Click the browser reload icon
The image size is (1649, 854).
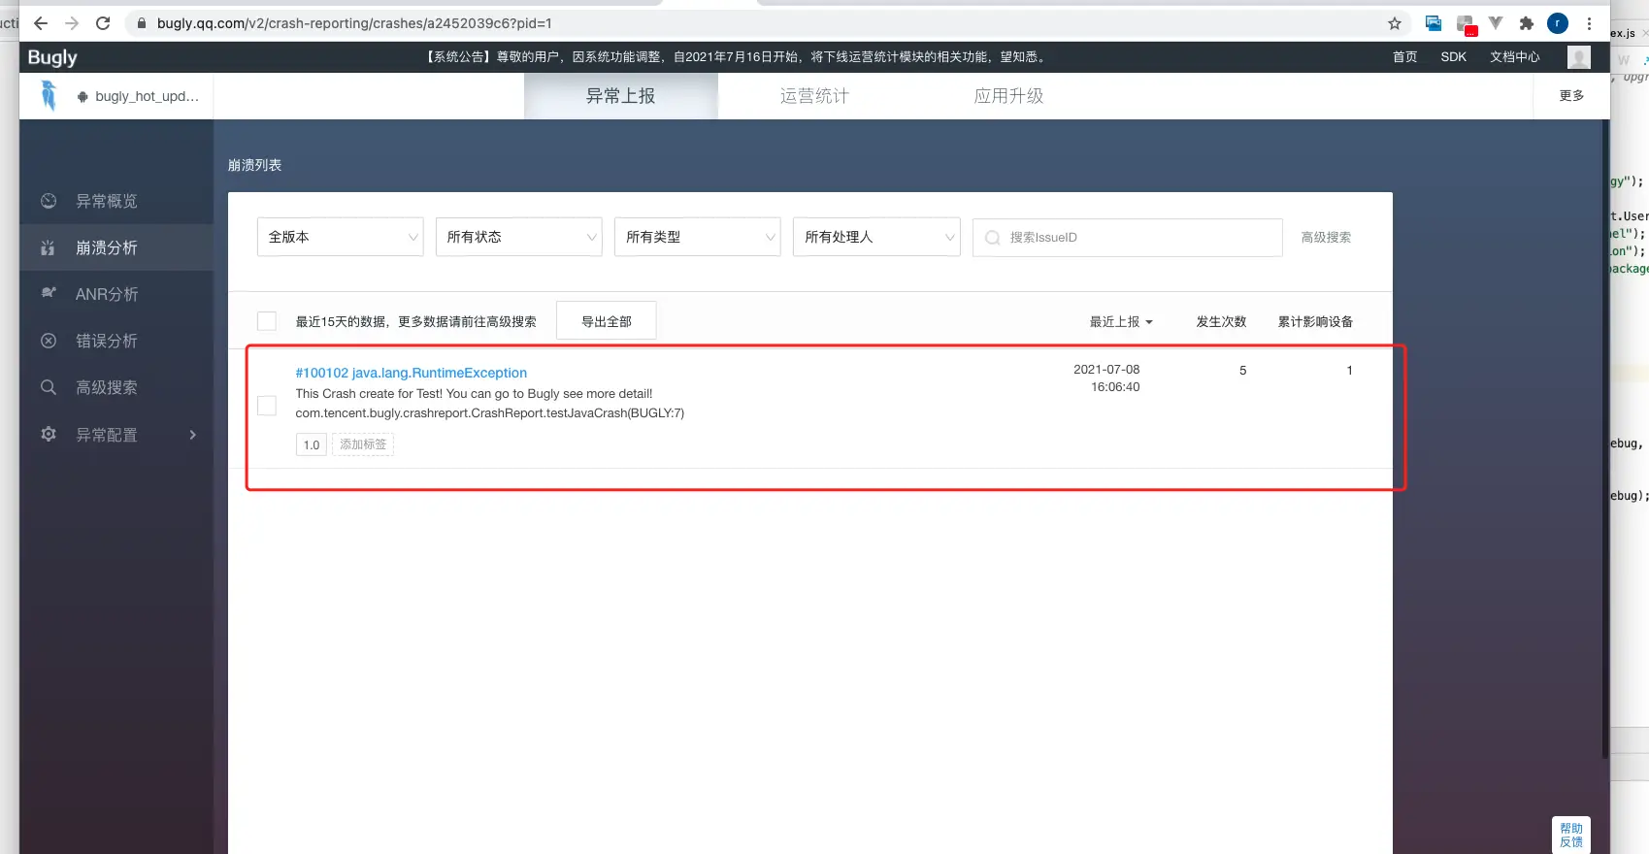point(103,23)
